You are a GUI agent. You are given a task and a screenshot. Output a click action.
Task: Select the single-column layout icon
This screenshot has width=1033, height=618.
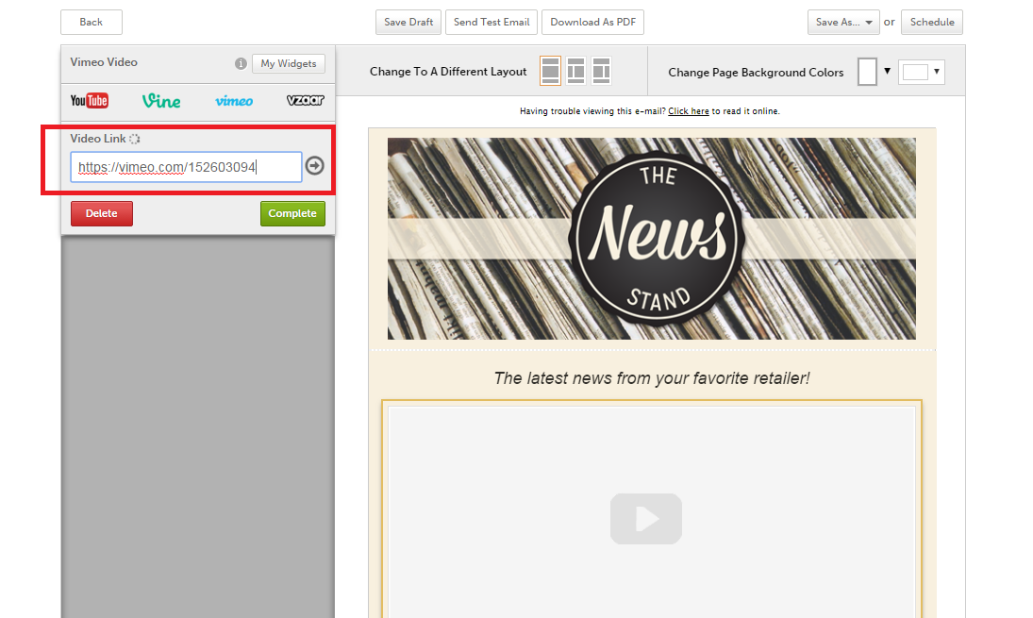pyautogui.click(x=550, y=72)
